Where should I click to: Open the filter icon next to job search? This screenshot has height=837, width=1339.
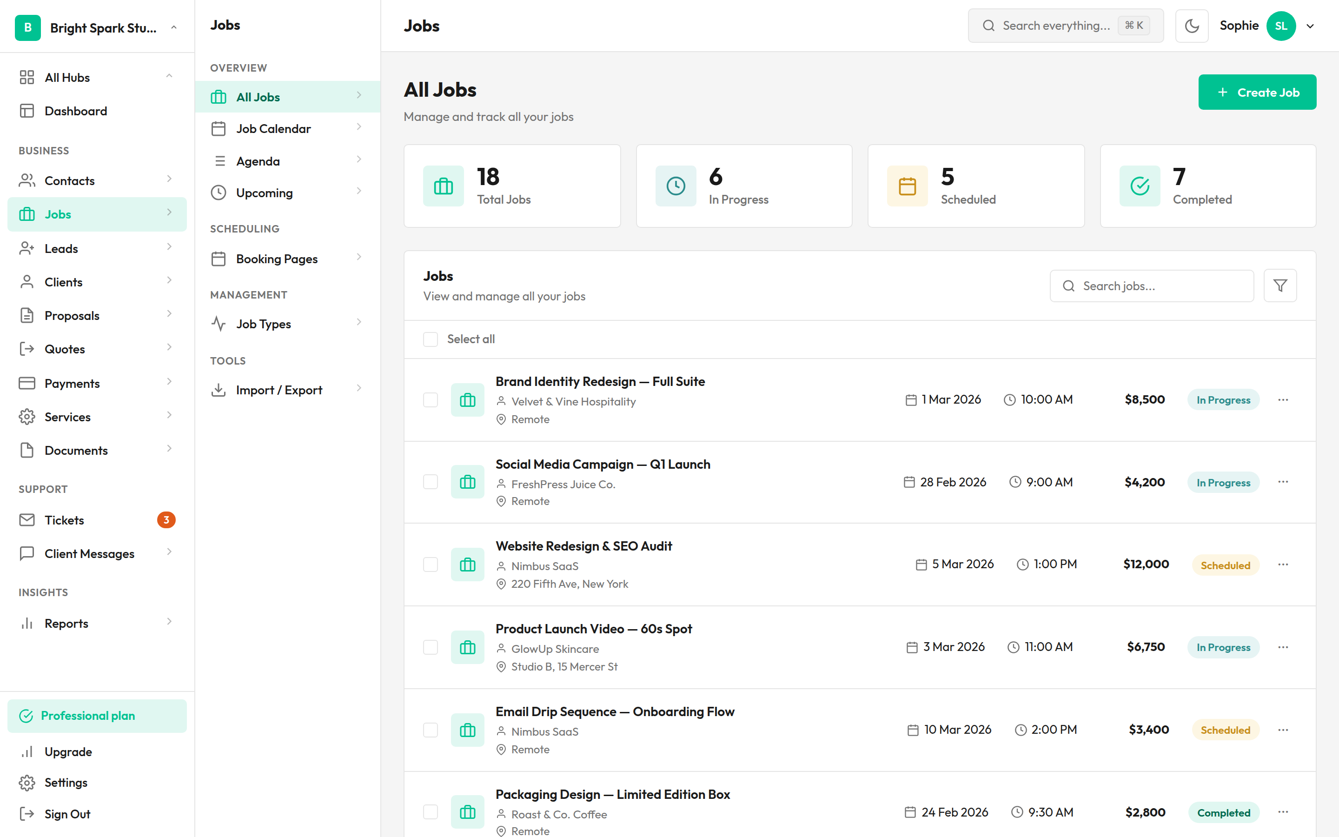click(x=1280, y=286)
